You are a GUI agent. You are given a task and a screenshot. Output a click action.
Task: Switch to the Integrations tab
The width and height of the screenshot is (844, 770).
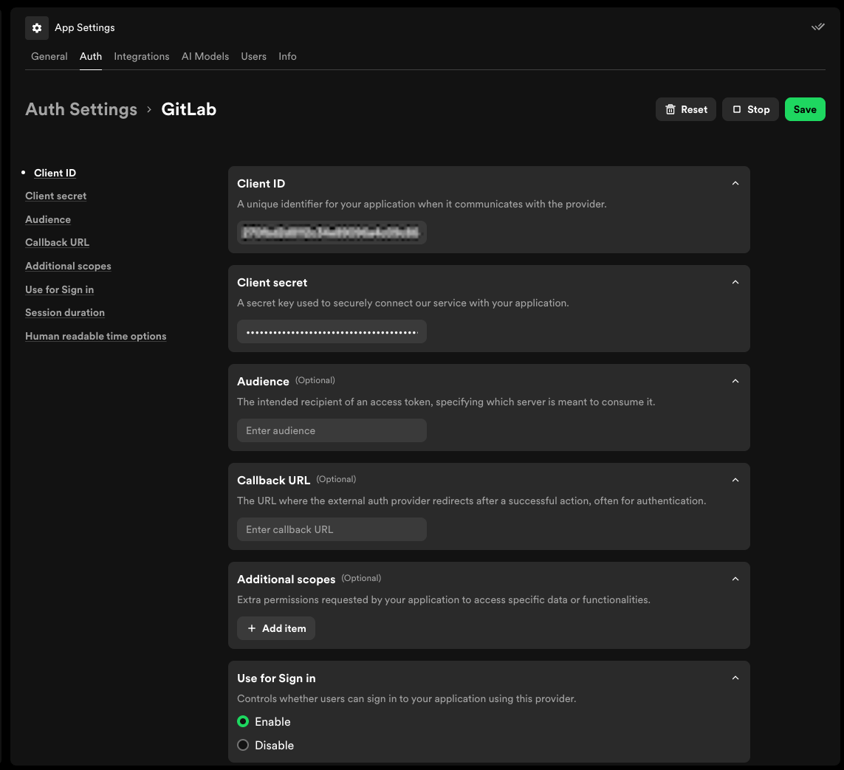[142, 57]
